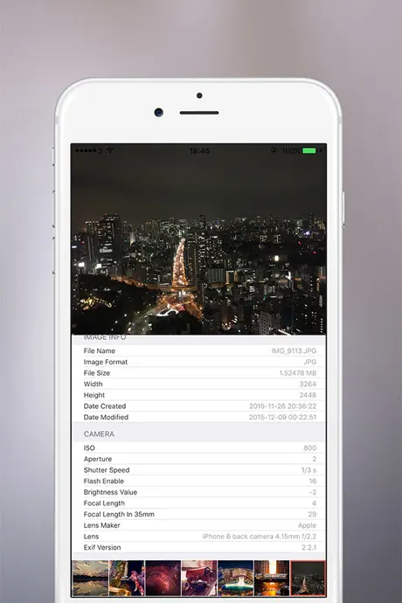Tap the ISO value 800
The height and width of the screenshot is (603, 402).
point(310,448)
